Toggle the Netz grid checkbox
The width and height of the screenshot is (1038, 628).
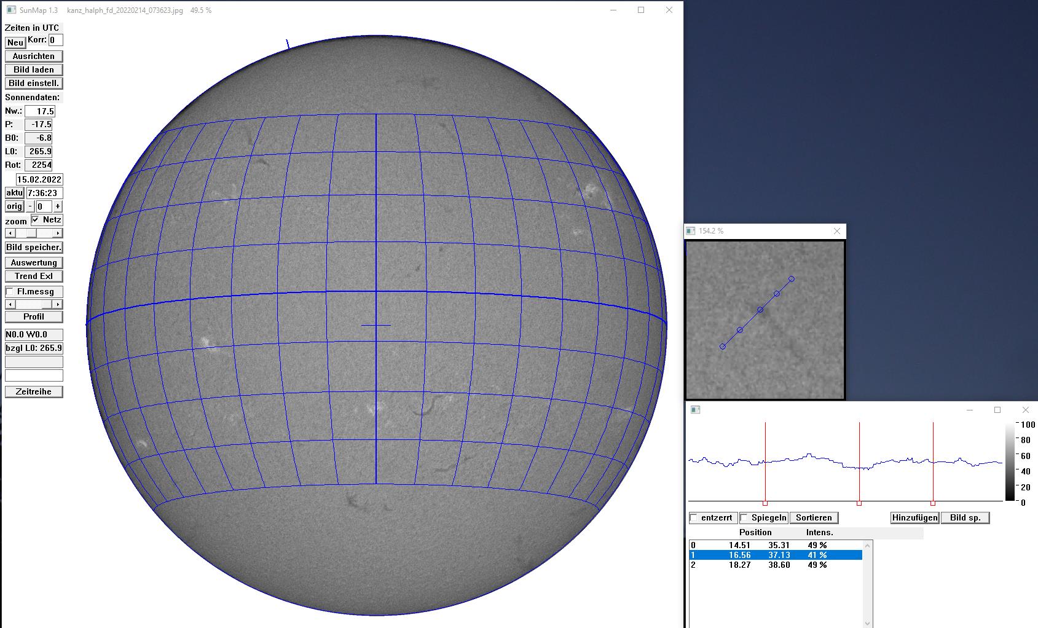(x=36, y=220)
